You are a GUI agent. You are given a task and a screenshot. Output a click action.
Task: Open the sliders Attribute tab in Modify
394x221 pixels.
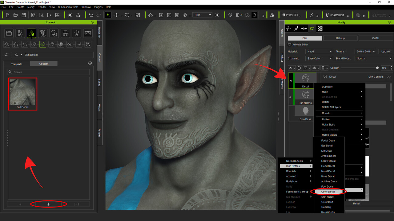(x=288, y=29)
